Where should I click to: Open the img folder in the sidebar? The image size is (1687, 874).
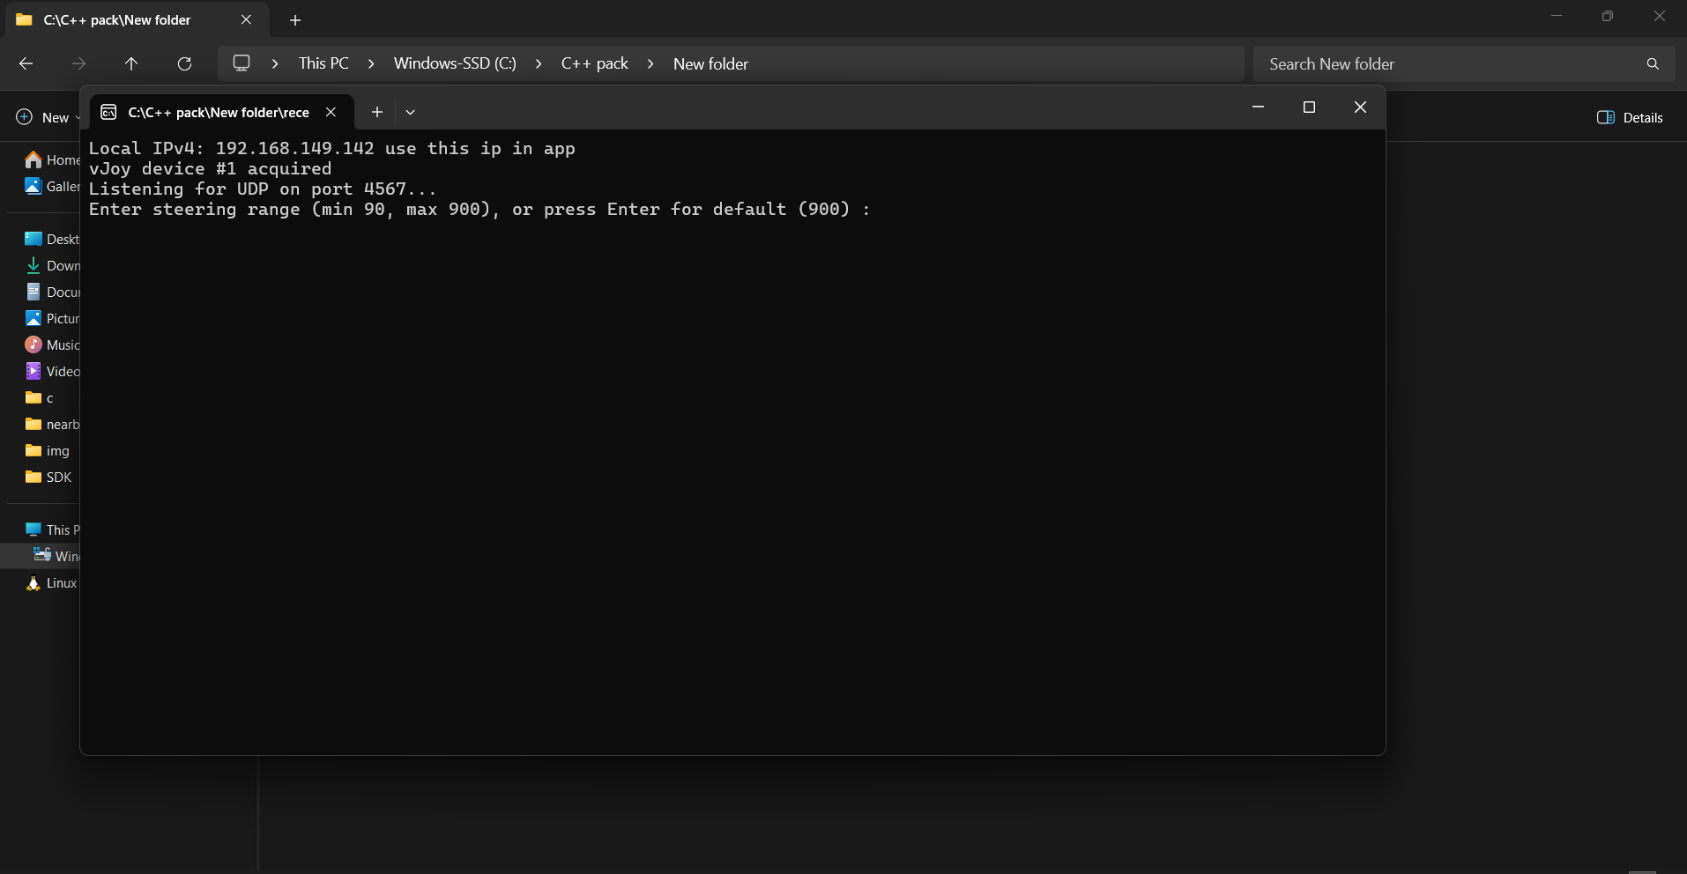pos(56,450)
